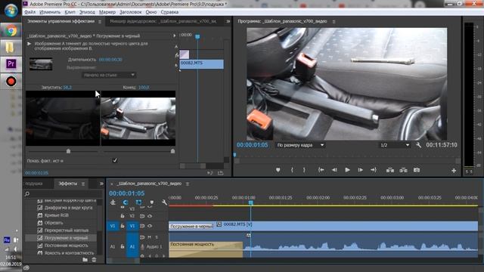The image size is (484, 272).
Task: Toggle nest sequences insert mode icon
Action: pos(113,202)
